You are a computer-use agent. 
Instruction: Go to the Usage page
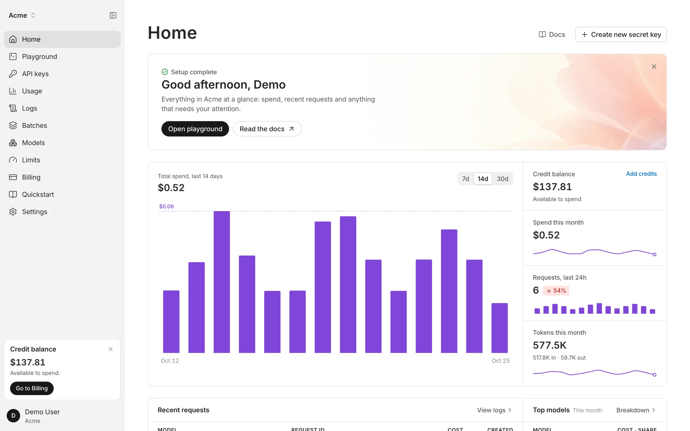pos(62,91)
